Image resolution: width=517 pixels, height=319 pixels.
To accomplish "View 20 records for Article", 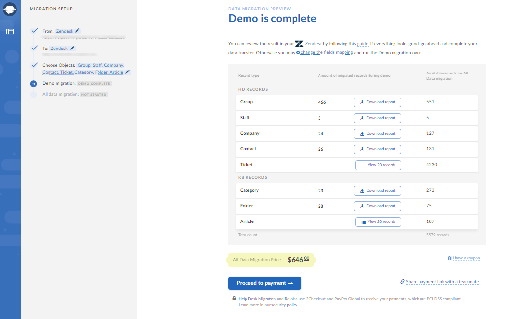I will pos(378,222).
